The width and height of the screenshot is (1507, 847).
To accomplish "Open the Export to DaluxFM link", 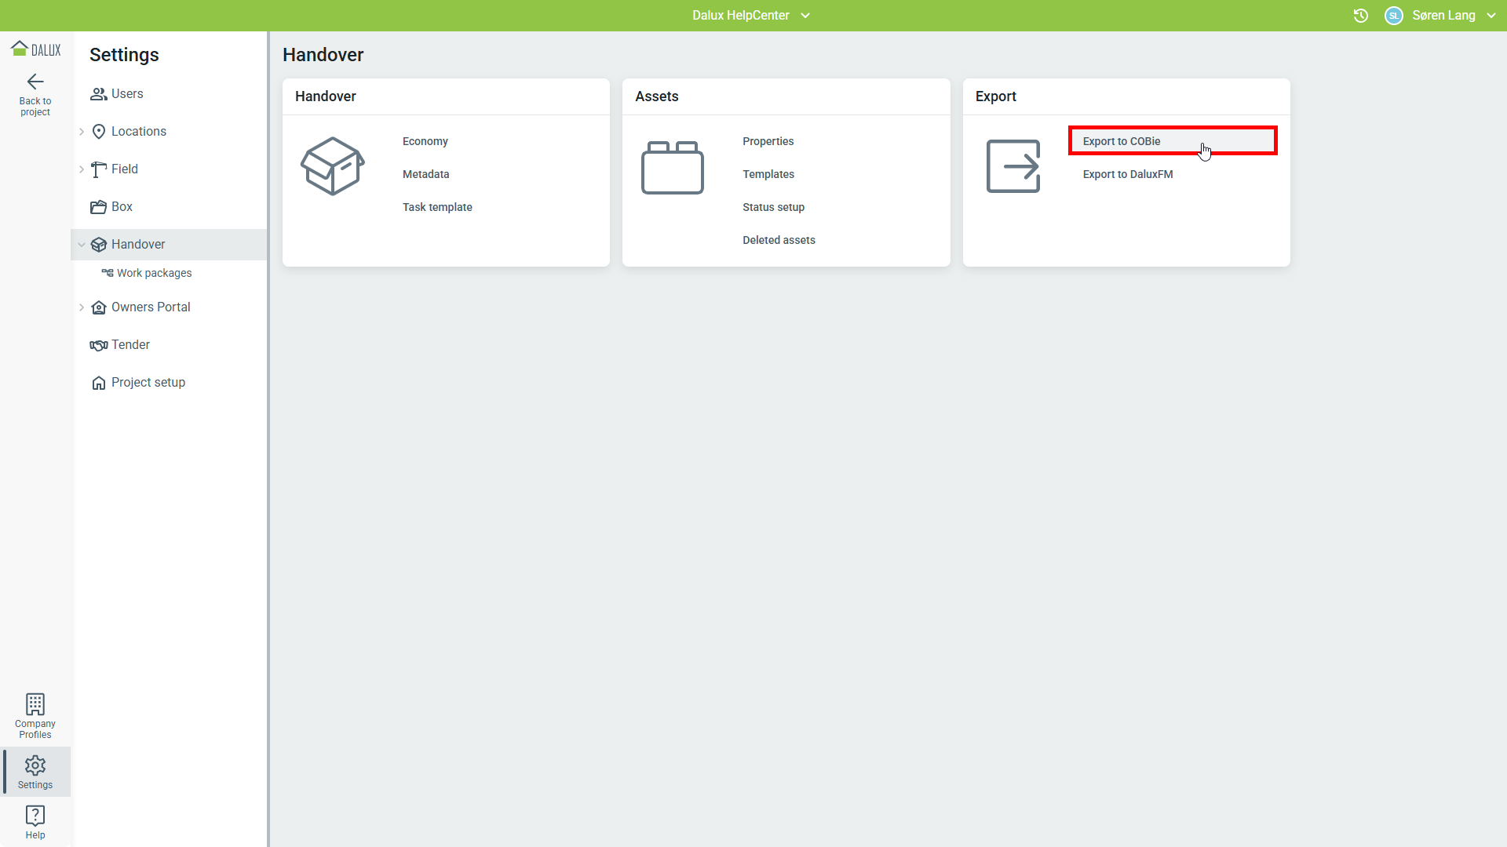I will 1128,174.
